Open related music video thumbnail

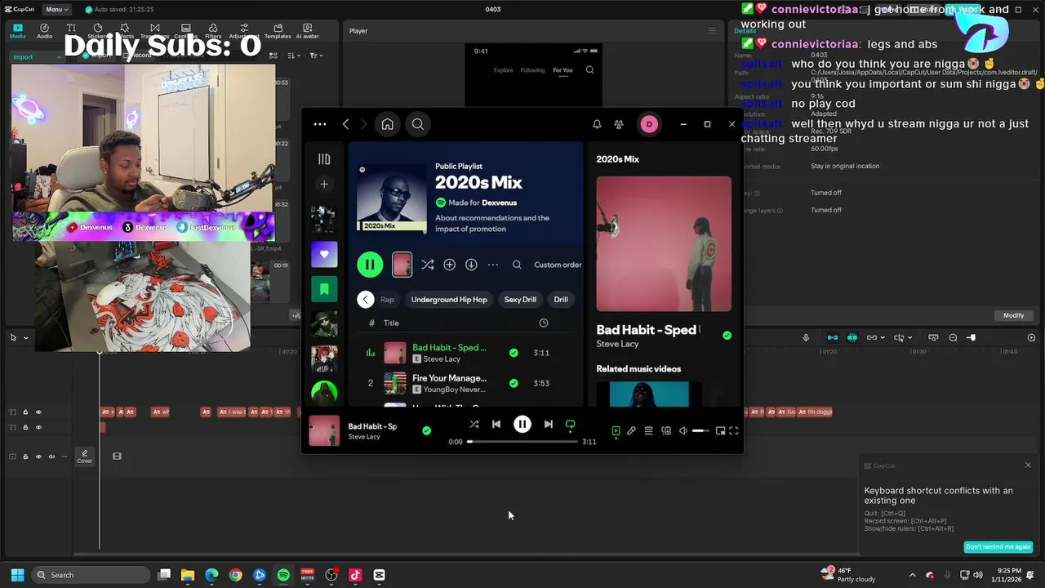(648, 394)
